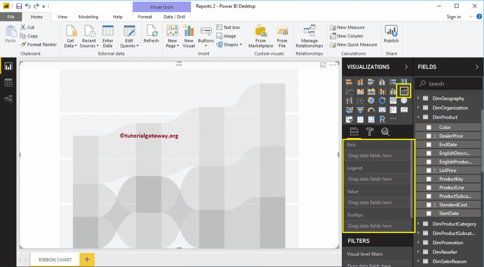Switch to the View ribbon tab
The image size is (484, 267).
62,17
